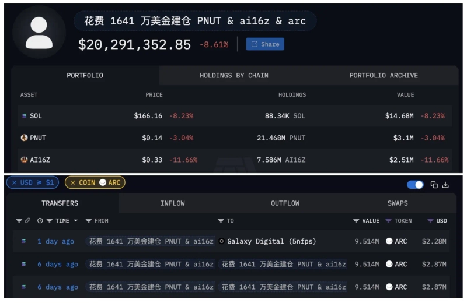This screenshot has width=467, height=303.
Task: Open the Galaxy Digital (5nfps) address link
Action: click(271, 241)
